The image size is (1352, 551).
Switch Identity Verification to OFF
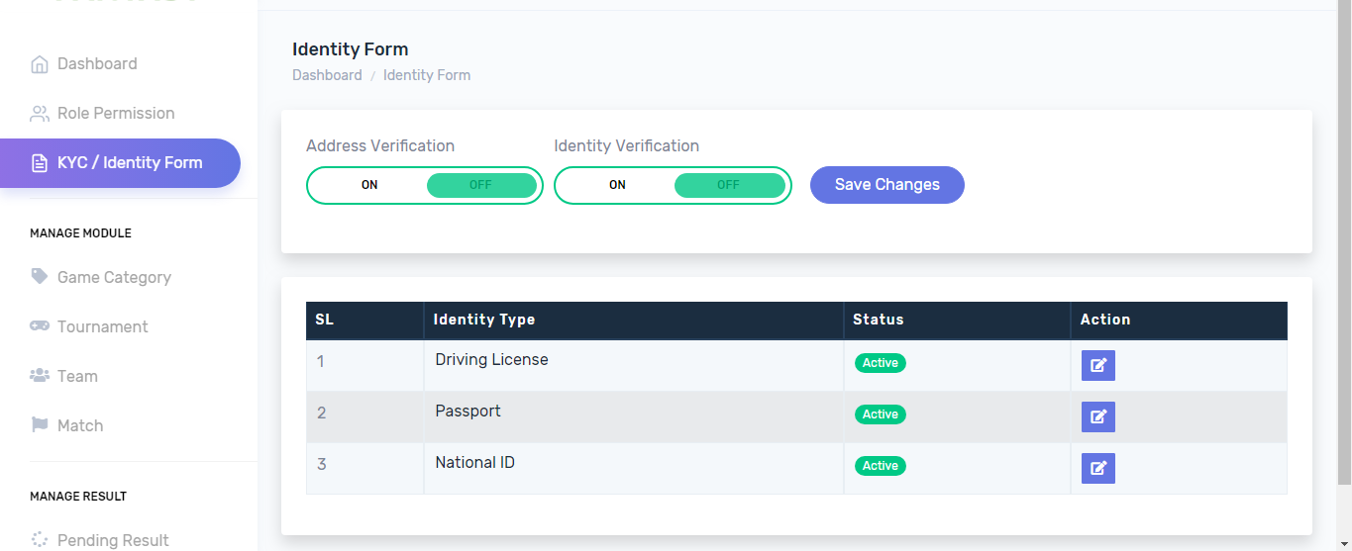pos(728,185)
